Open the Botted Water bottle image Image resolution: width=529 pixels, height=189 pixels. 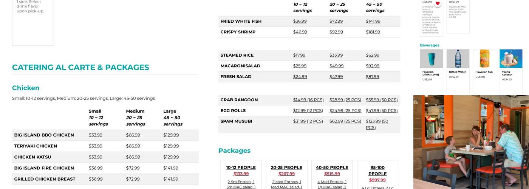coord(458,59)
